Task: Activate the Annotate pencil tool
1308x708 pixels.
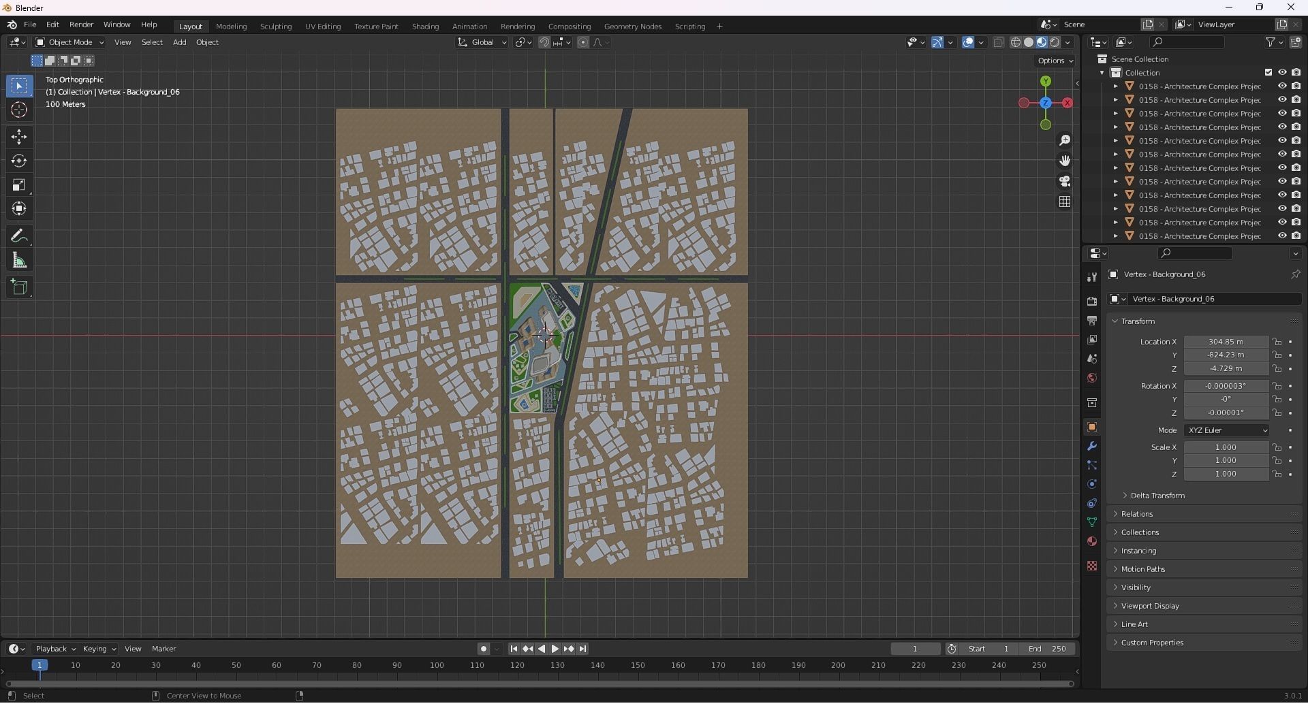Action: click(x=19, y=236)
